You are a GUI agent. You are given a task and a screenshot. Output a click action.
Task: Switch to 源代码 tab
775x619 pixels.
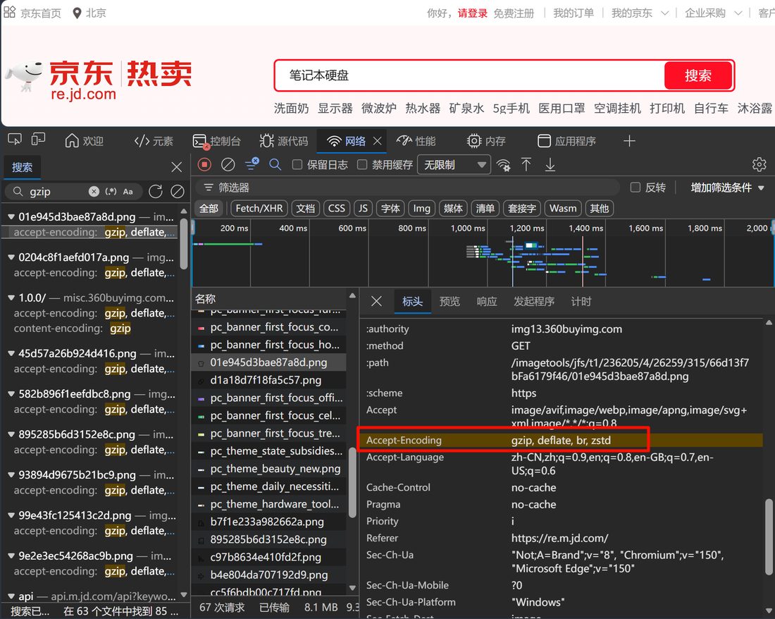284,141
